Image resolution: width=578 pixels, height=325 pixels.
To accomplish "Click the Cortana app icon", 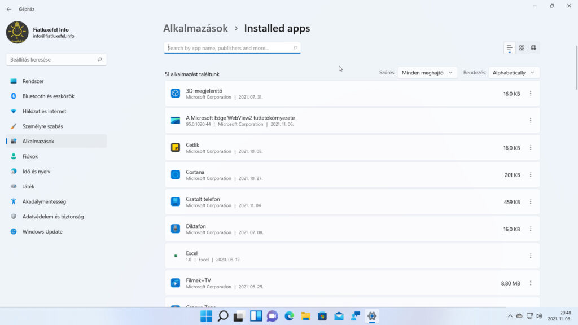I will tap(176, 174).
